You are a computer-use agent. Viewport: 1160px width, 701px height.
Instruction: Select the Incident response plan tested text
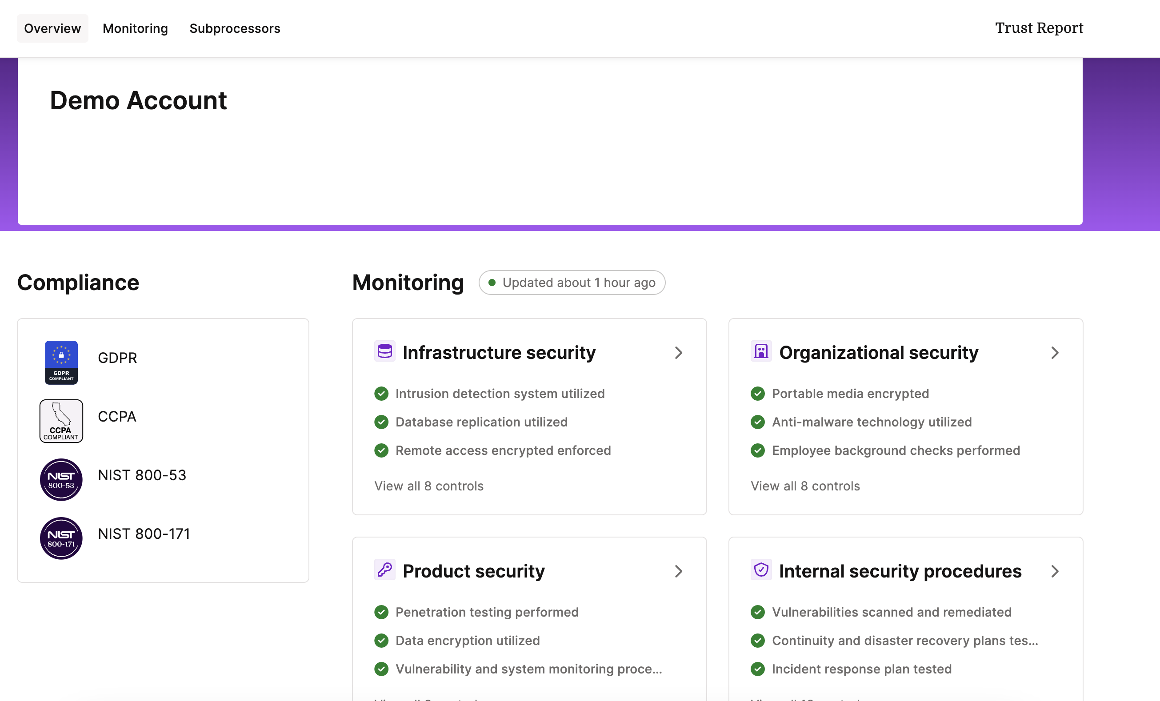click(862, 669)
